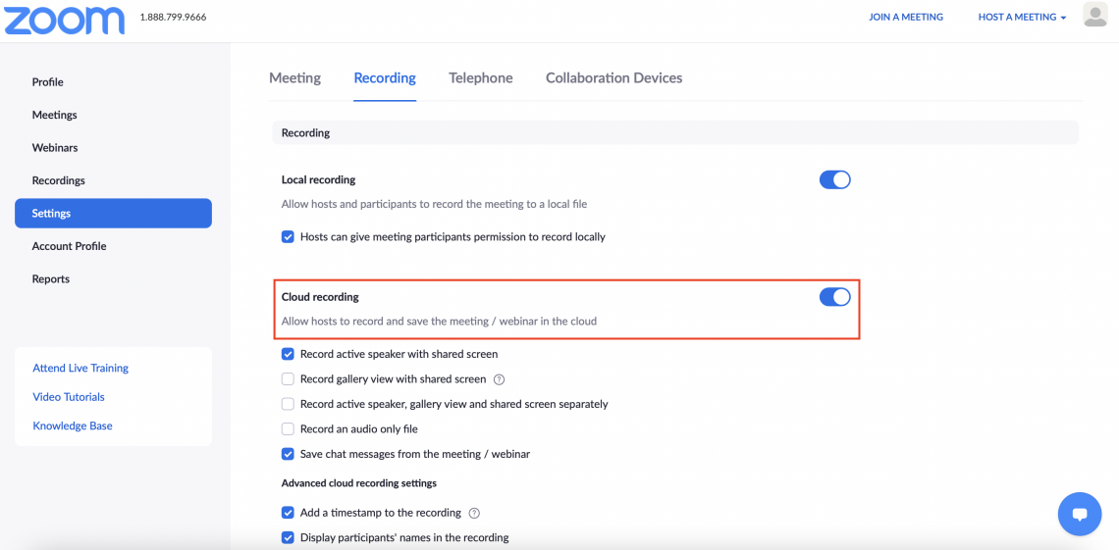Open the user profile avatar menu
This screenshot has width=1119, height=550.
coord(1094,15)
